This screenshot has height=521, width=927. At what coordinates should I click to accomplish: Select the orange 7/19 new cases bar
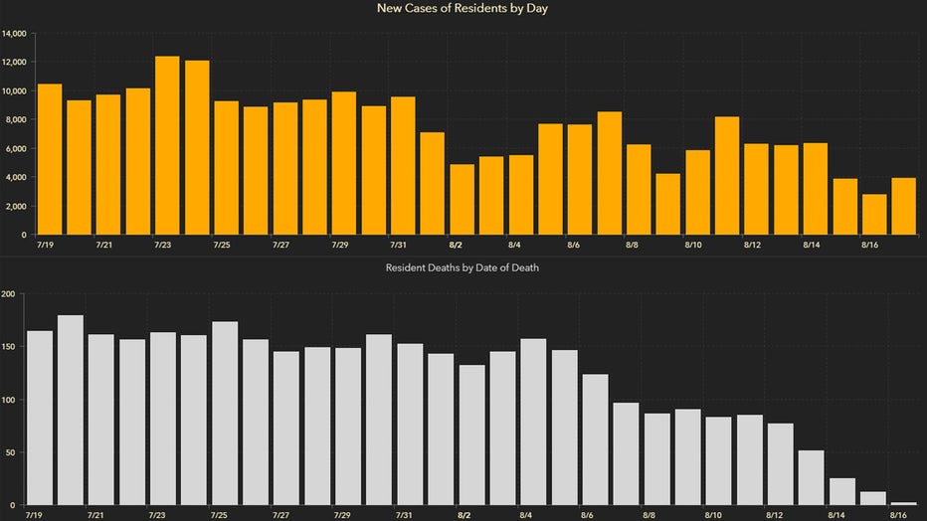coord(49,159)
